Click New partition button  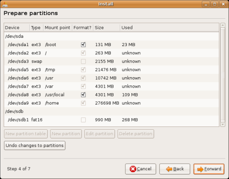[66, 134]
